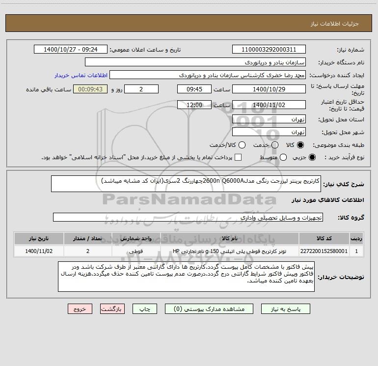The image size is (378, 366).
Task: Click the unit cell قوطی
Action: pyautogui.click(x=136, y=251)
